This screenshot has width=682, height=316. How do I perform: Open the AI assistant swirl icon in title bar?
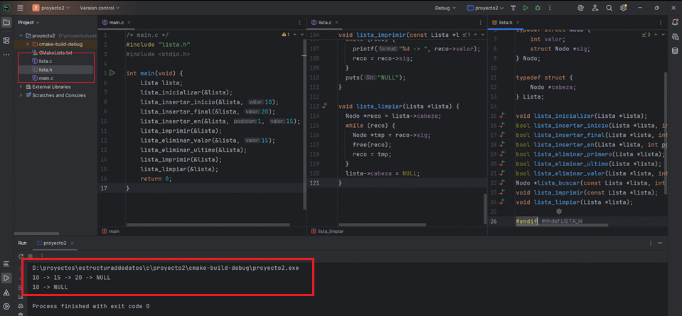coord(580,8)
